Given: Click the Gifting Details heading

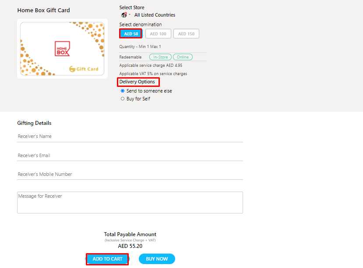Looking at the screenshot, I should 34,123.
